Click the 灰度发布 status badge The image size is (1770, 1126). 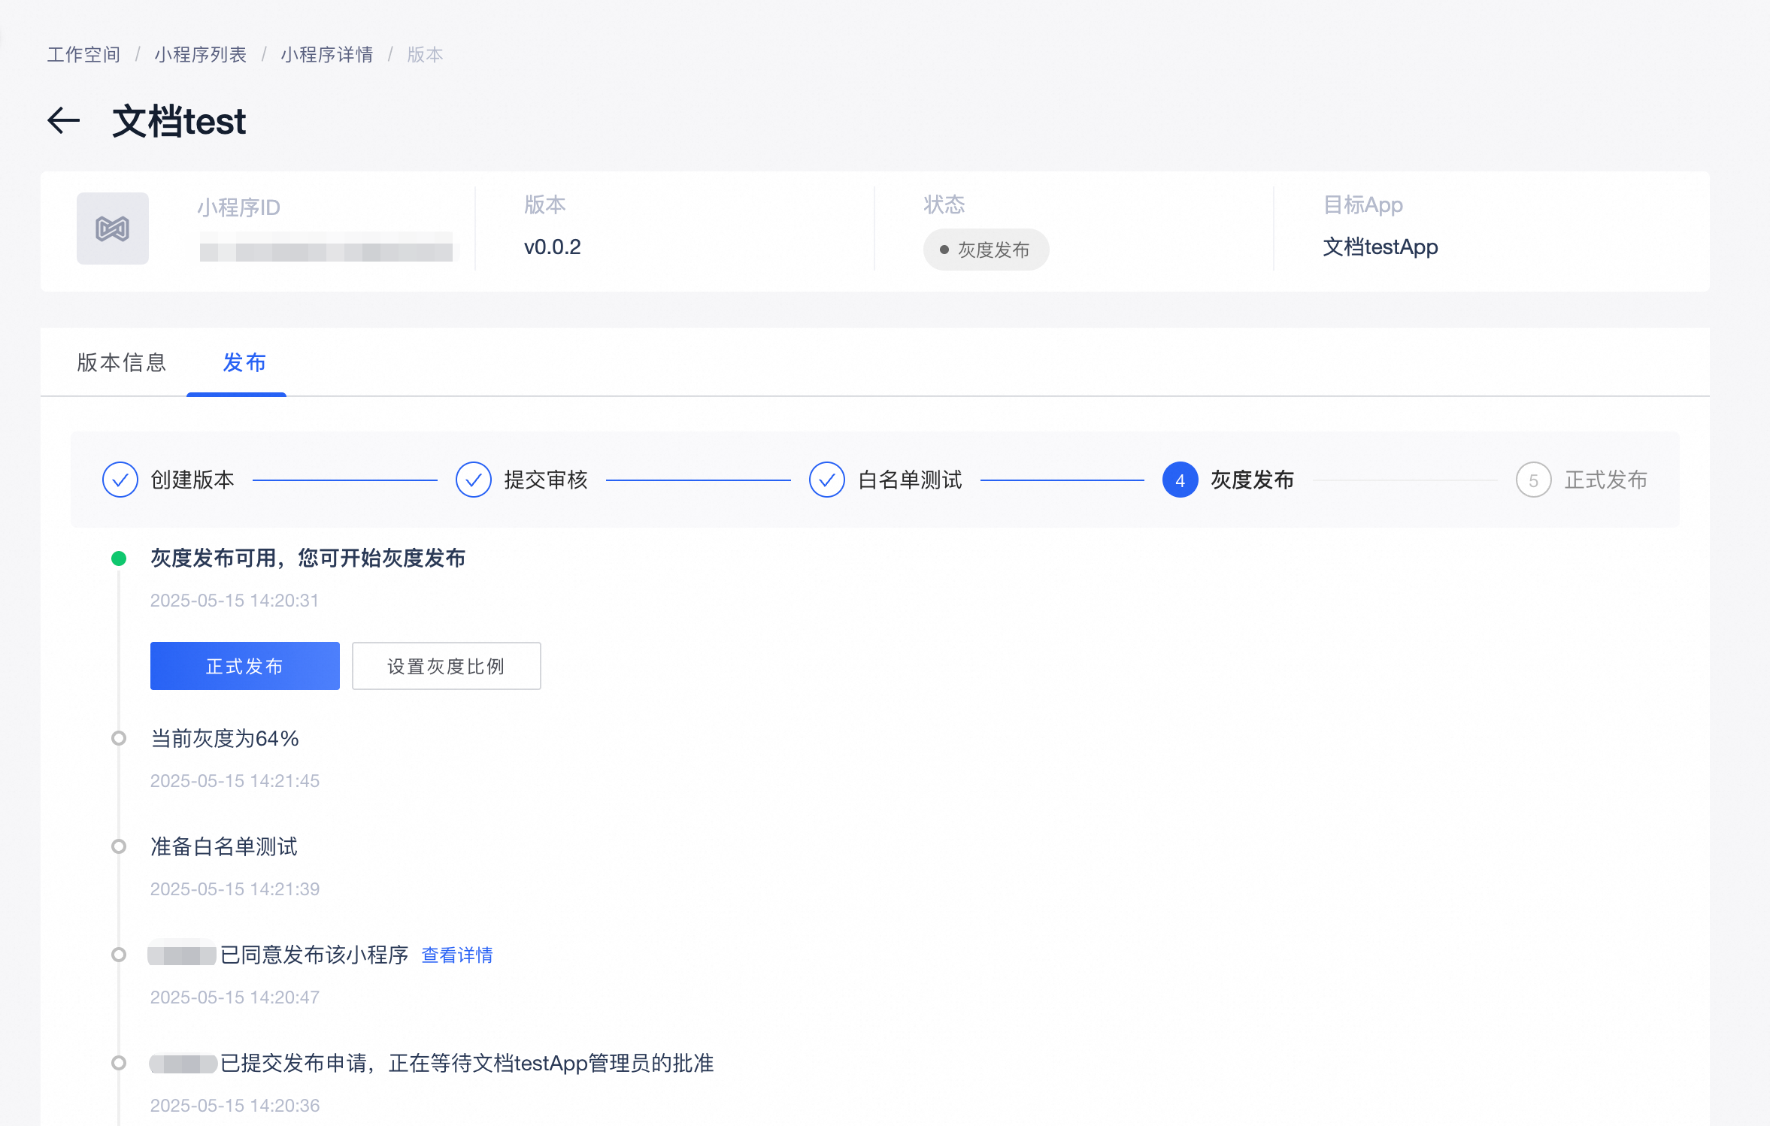[x=986, y=250]
